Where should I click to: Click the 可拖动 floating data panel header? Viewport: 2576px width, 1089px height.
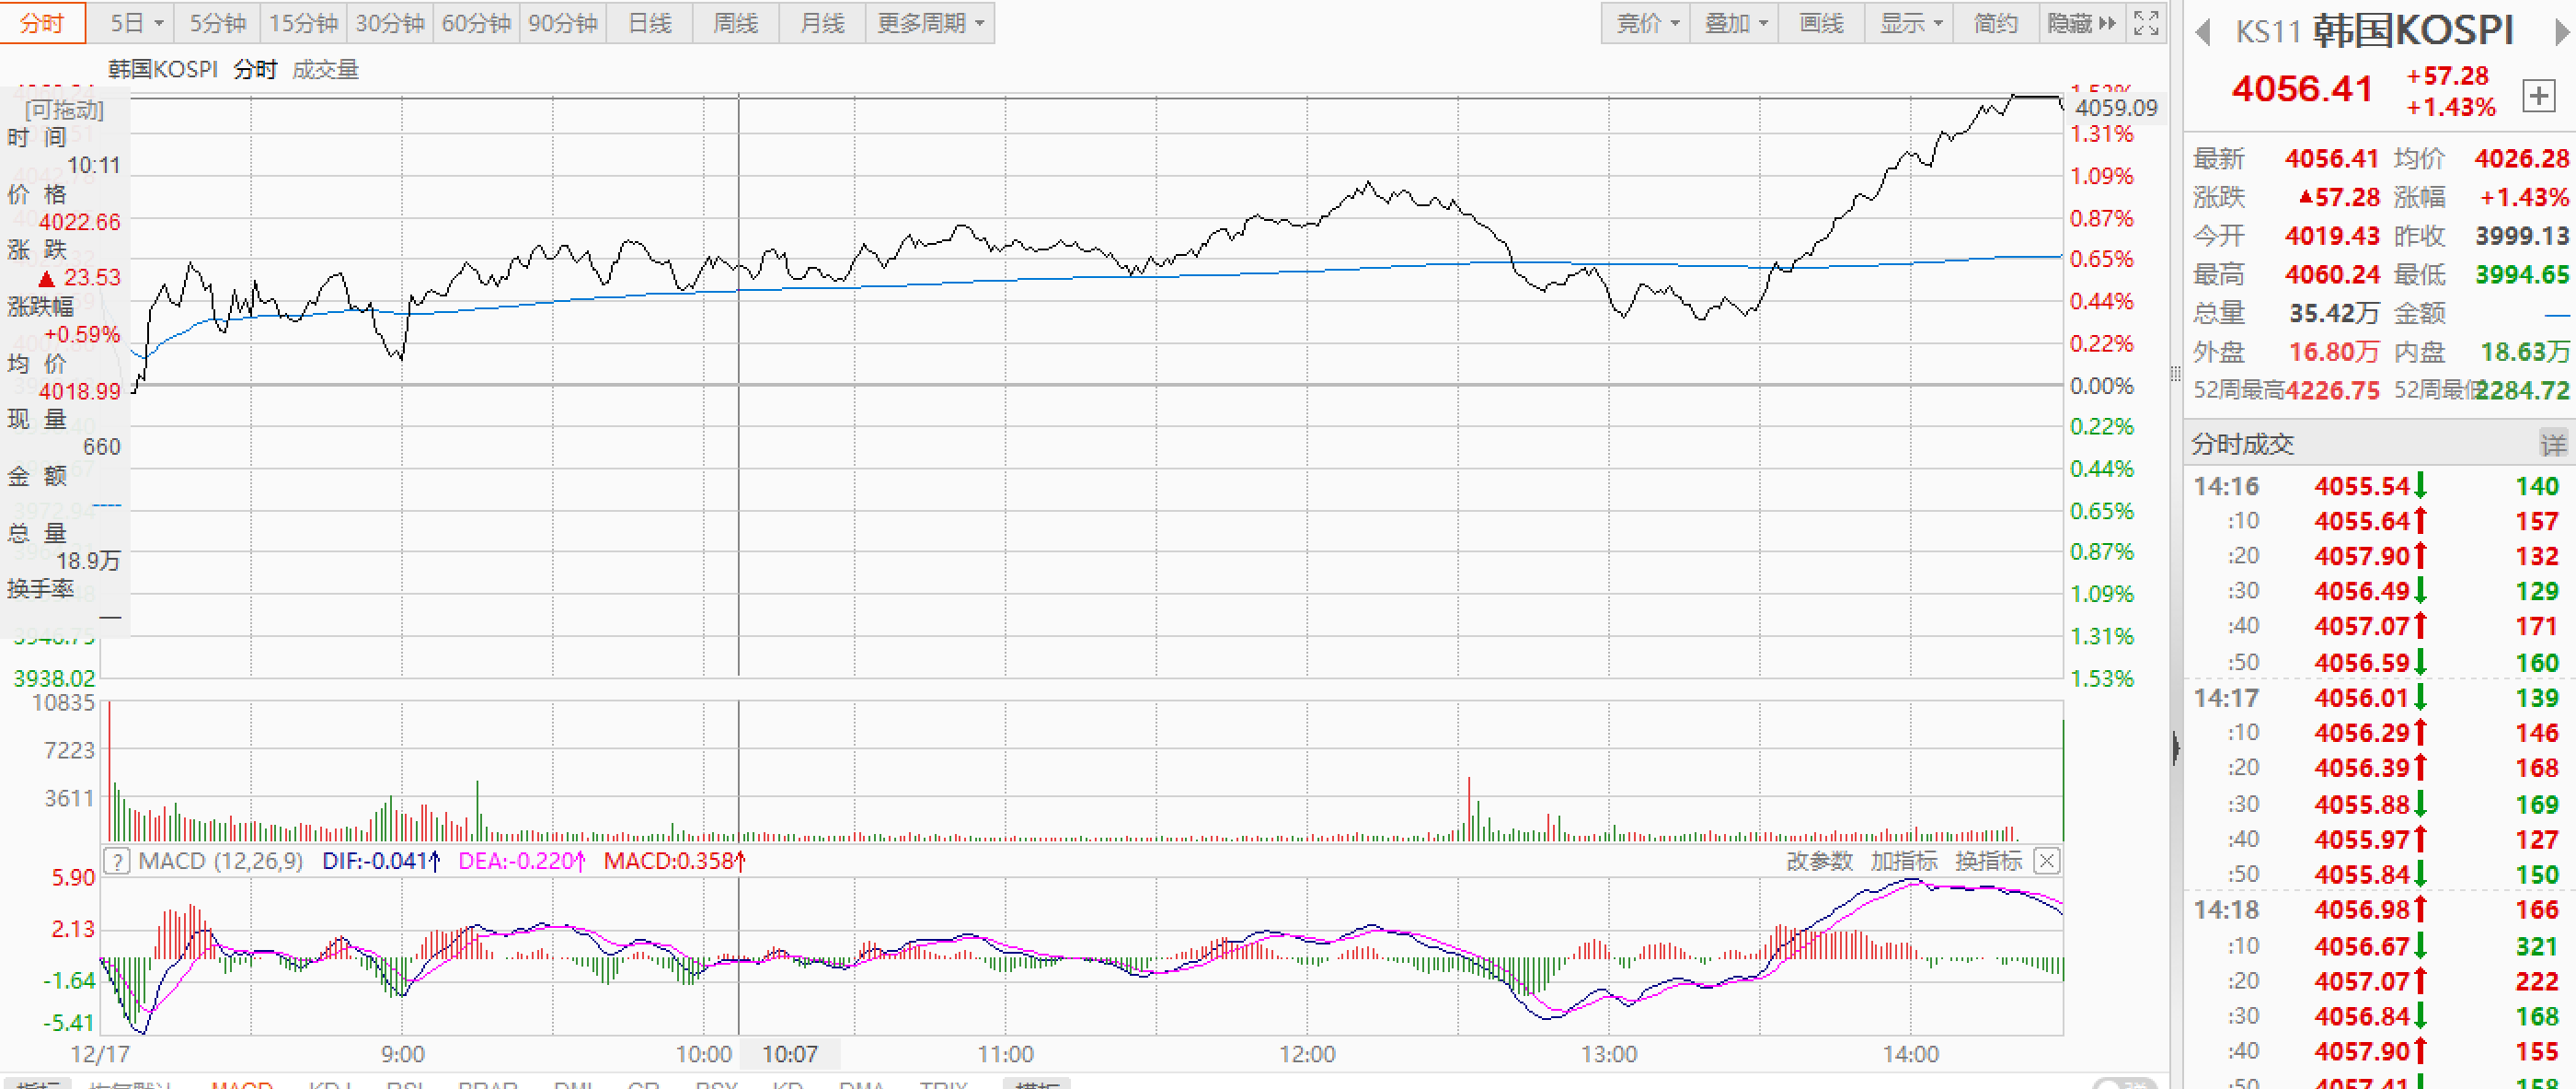64,110
